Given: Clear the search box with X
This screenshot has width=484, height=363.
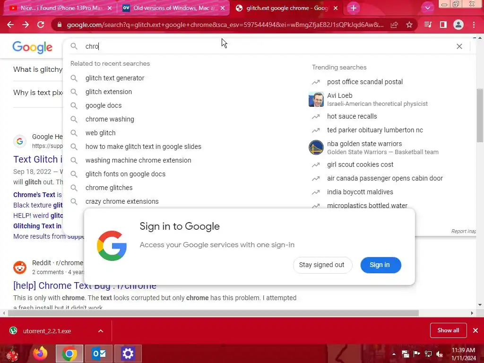Looking at the screenshot, I should coord(459,46).
